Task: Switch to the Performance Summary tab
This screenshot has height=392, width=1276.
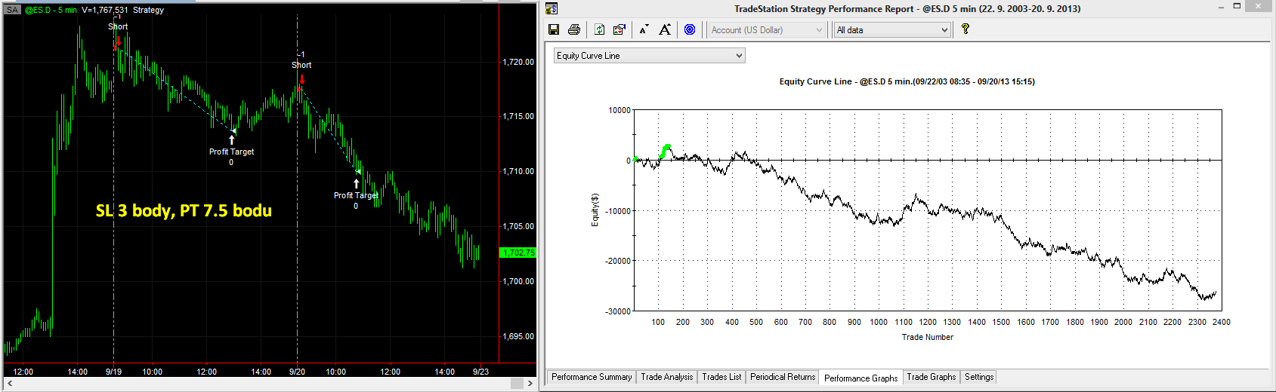Action: pyautogui.click(x=592, y=377)
